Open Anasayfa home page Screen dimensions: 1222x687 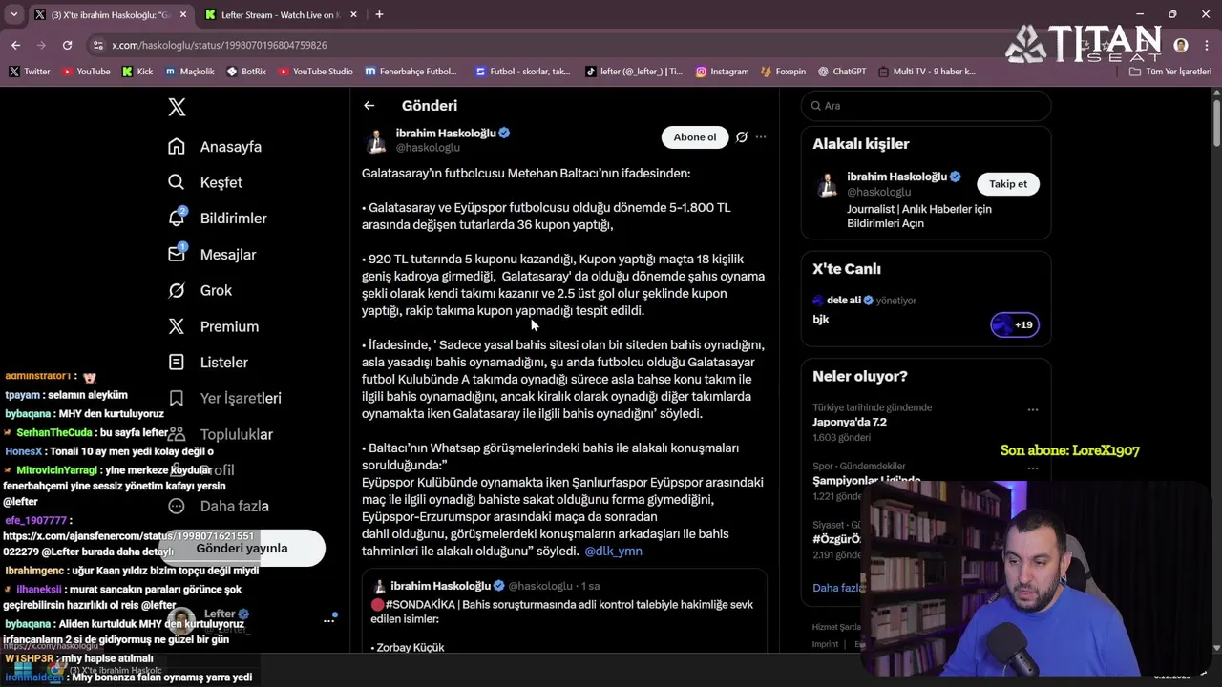pos(215,147)
